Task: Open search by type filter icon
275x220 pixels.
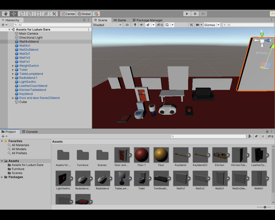Action: coord(250,136)
